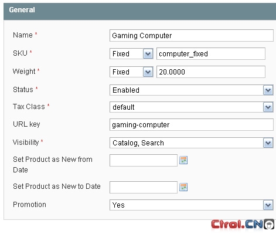Click the Name label
This screenshot has width=276, height=234.
[x=23, y=35]
